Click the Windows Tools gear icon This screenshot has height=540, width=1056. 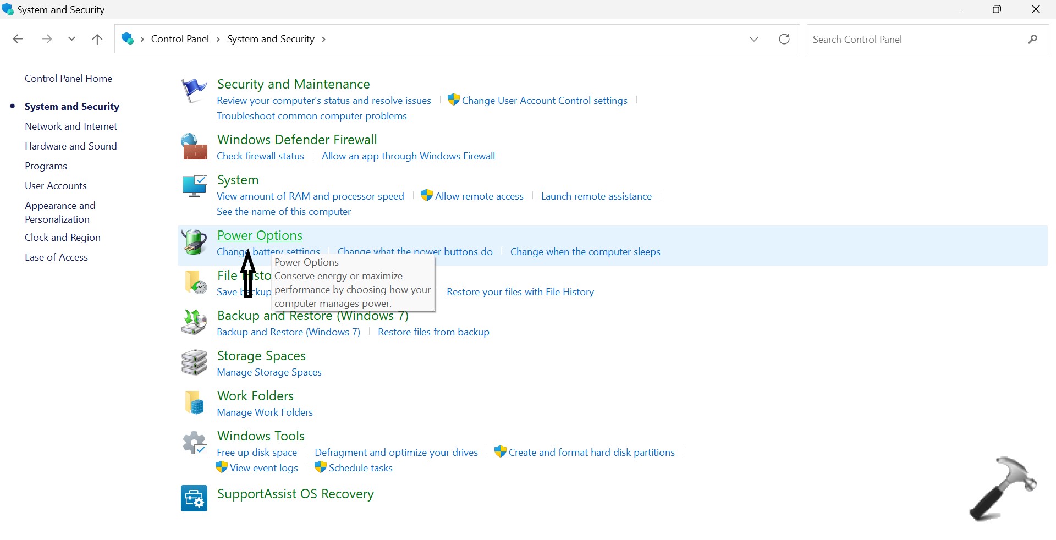click(x=194, y=443)
